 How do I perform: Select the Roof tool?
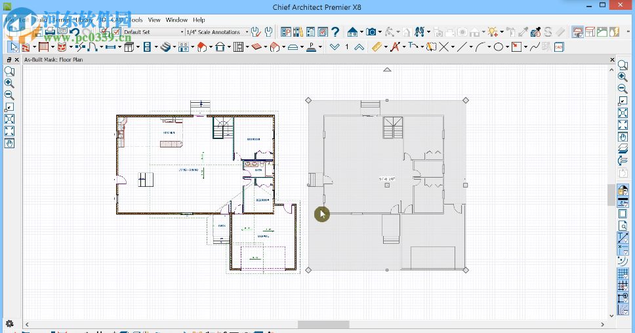(202, 47)
